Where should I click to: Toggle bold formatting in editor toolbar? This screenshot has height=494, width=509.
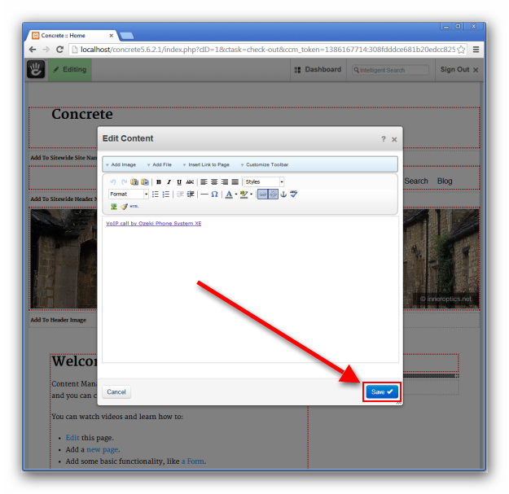pyautogui.click(x=158, y=181)
